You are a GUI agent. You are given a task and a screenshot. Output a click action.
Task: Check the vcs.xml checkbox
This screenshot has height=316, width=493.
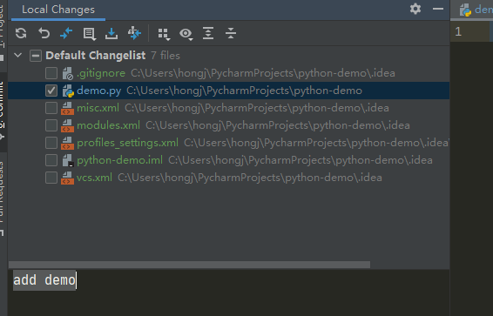[x=51, y=178]
